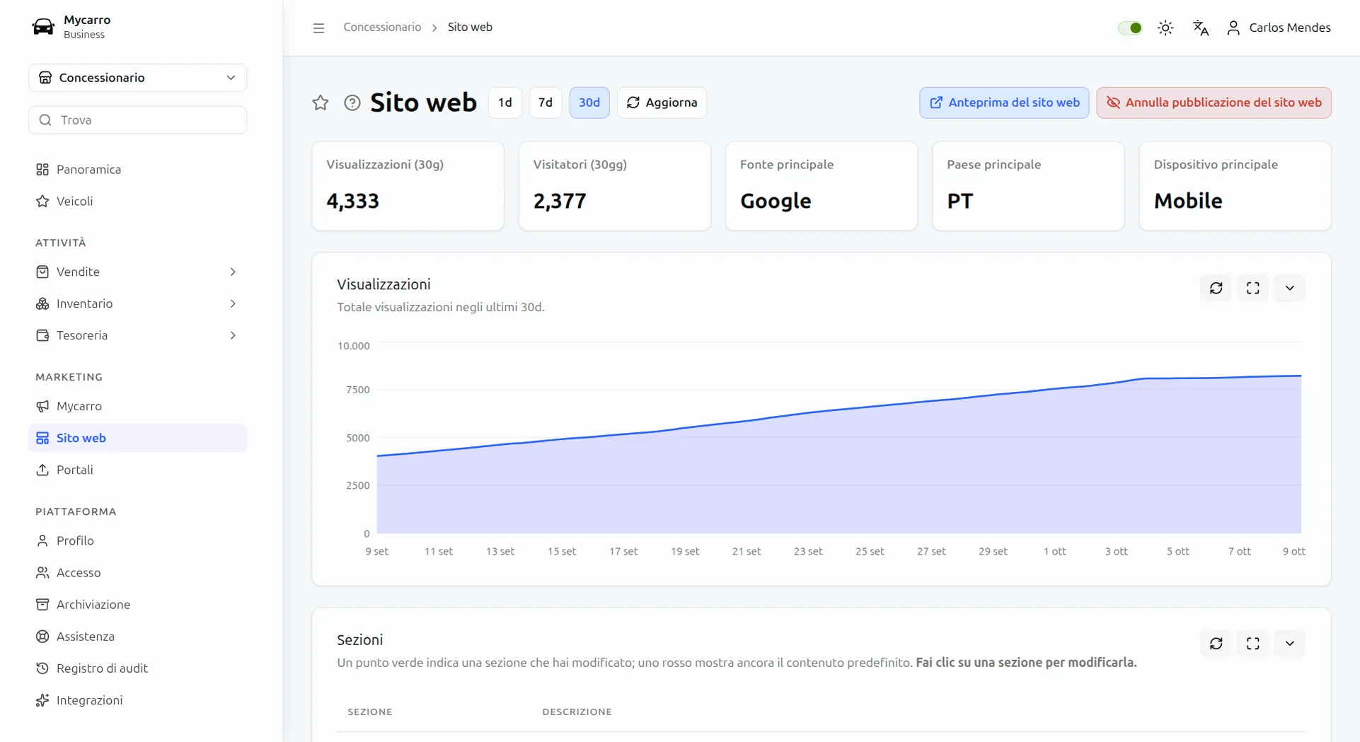
Task: Open help via the question mark icon
Action: 352,103
